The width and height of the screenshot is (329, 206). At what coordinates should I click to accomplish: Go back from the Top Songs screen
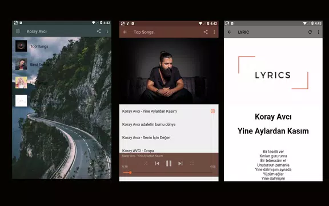pyautogui.click(x=125, y=32)
